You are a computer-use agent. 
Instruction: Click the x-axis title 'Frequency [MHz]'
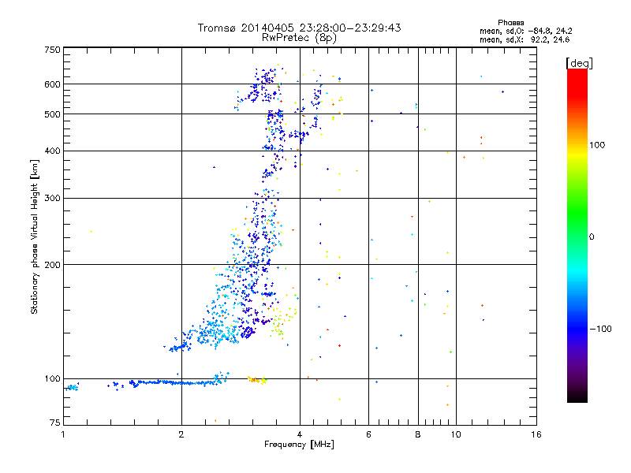pos(299,445)
